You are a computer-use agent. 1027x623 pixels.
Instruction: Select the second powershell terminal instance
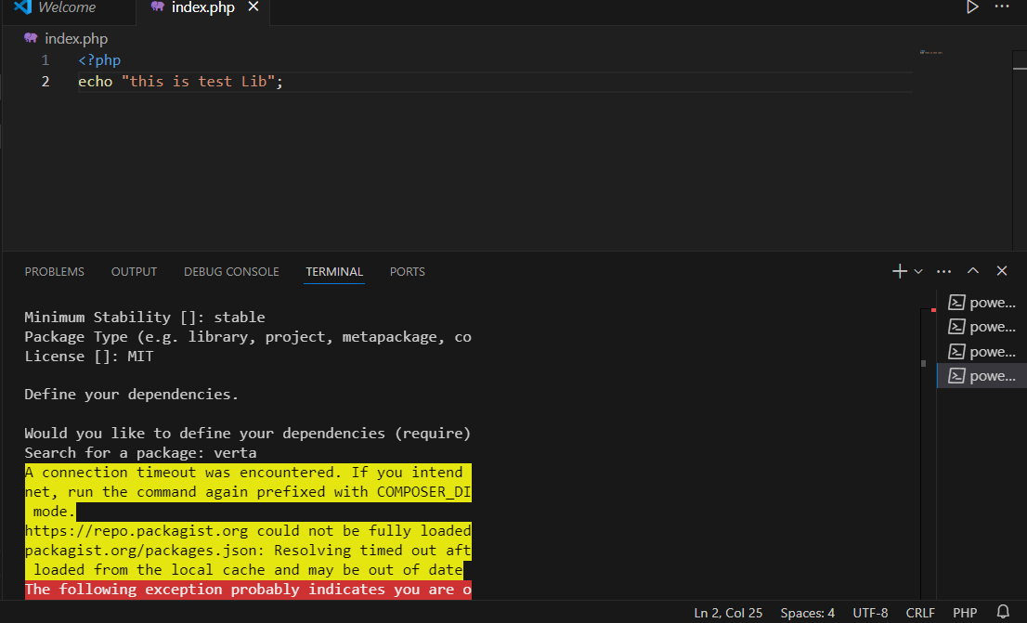981,327
